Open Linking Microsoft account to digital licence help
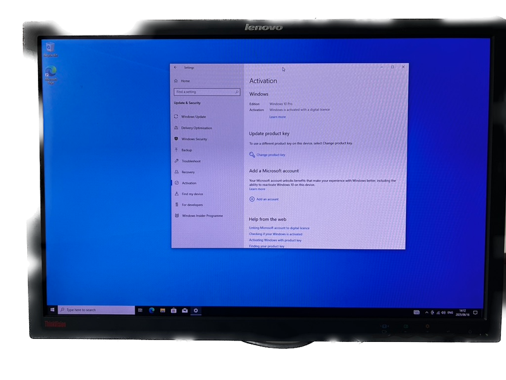506x380 pixels. pos(279,228)
